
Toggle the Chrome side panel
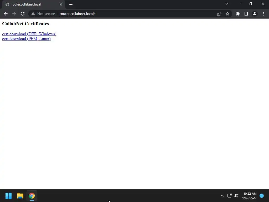point(246,14)
